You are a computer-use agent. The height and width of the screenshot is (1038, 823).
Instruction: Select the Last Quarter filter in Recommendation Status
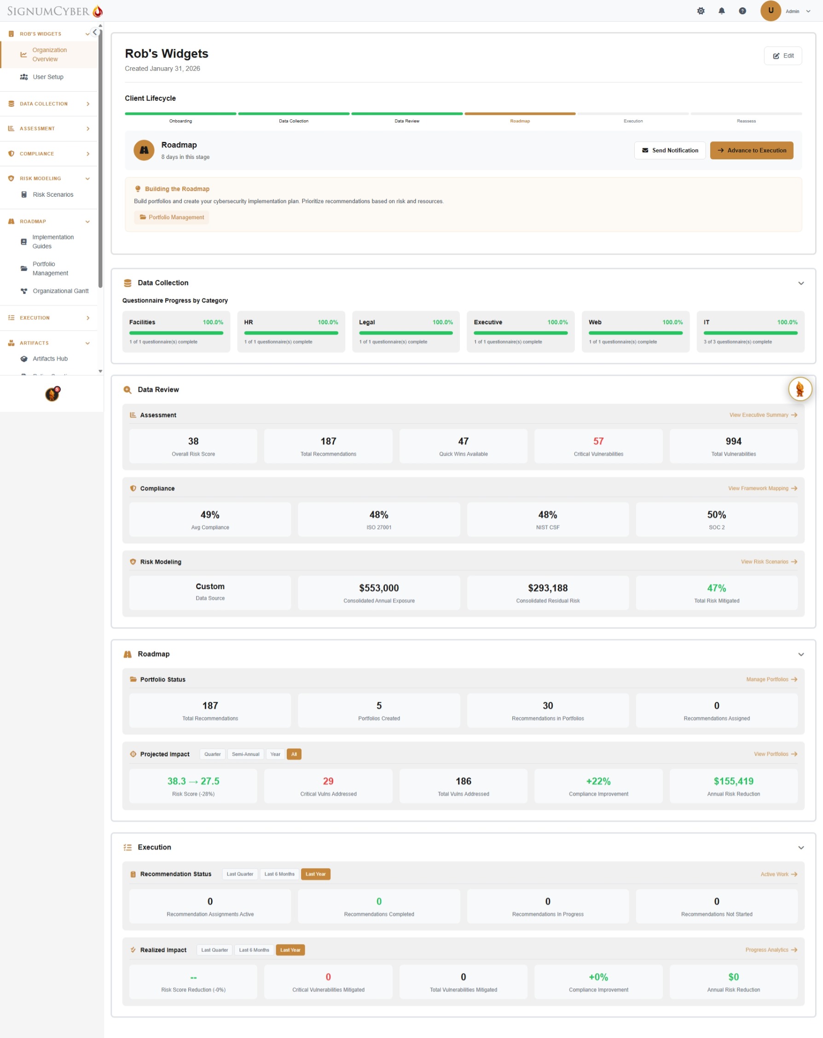click(x=240, y=874)
